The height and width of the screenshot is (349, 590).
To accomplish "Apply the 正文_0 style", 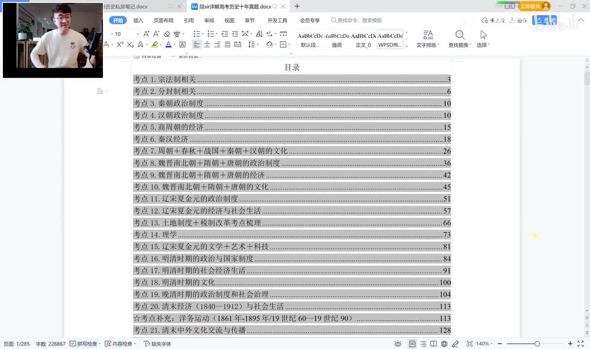I will click(x=363, y=40).
